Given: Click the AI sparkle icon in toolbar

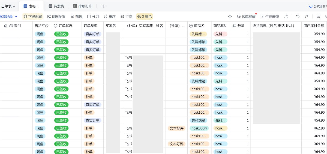Looking at the screenshot, I should 230,16.
